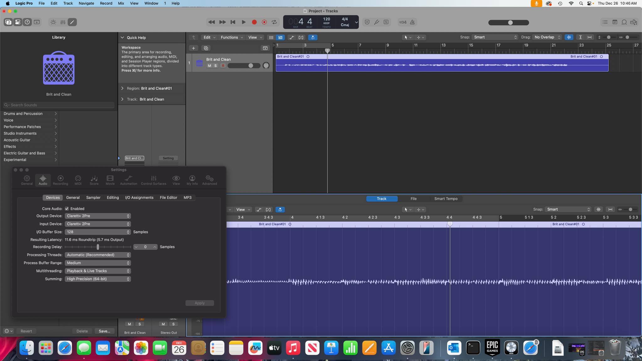Open the Settings My Info pane
This screenshot has height=361, width=642.
coord(192,180)
